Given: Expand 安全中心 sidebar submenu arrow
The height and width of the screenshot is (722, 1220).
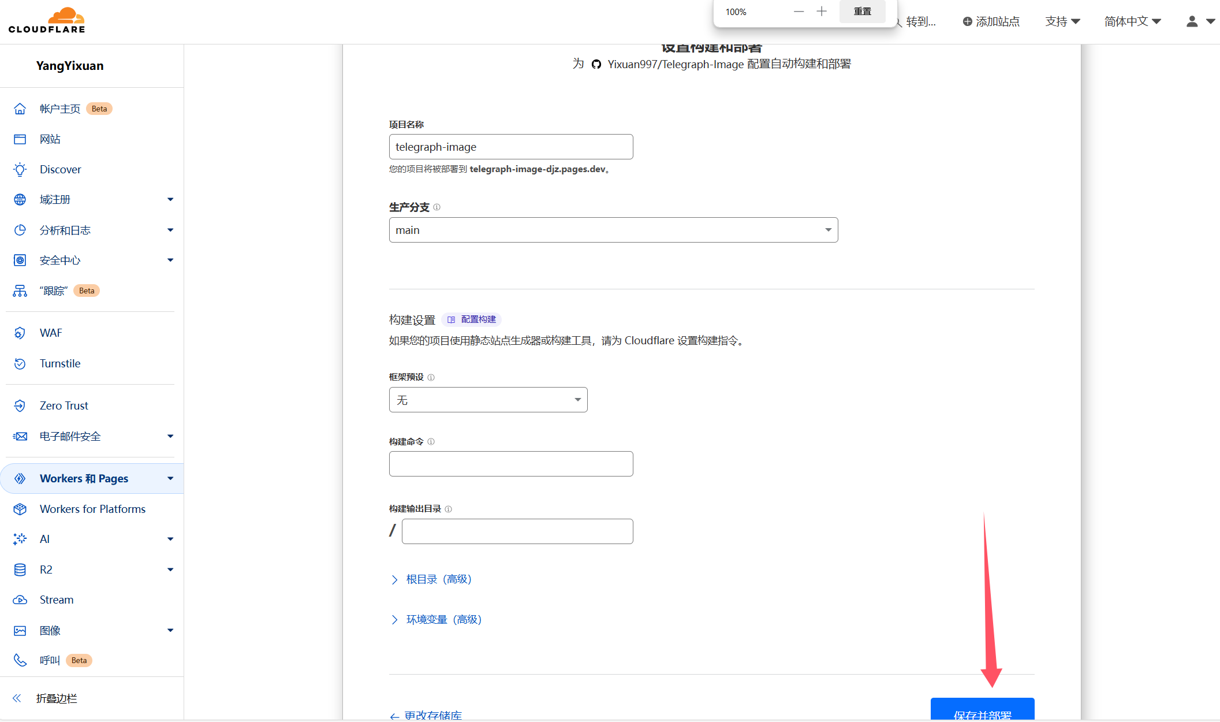Looking at the screenshot, I should 170,260.
